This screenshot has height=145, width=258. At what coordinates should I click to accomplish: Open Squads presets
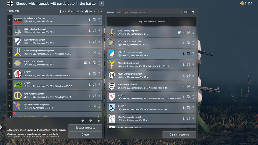(x=85, y=127)
